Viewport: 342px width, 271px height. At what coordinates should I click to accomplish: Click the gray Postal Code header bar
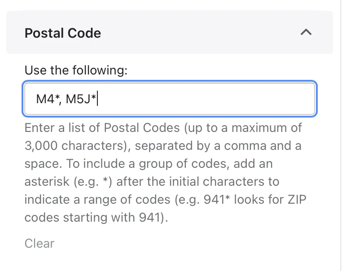pos(170,32)
